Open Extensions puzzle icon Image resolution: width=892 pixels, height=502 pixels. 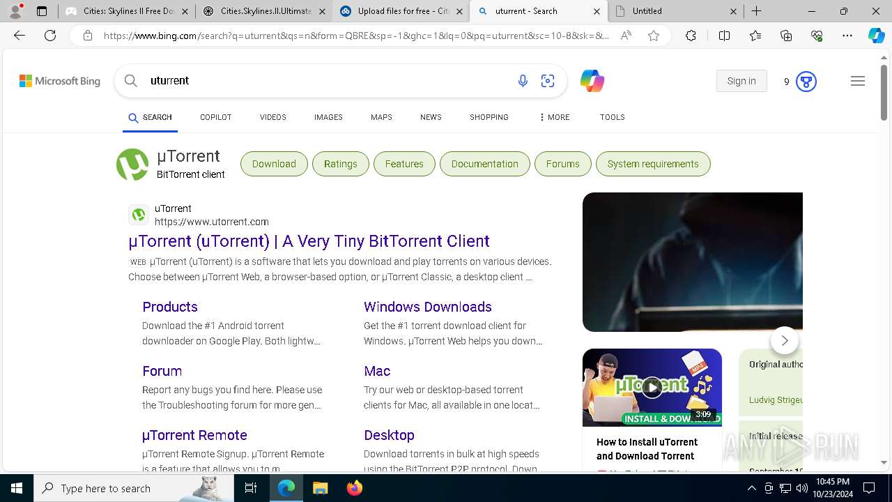click(691, 36)
